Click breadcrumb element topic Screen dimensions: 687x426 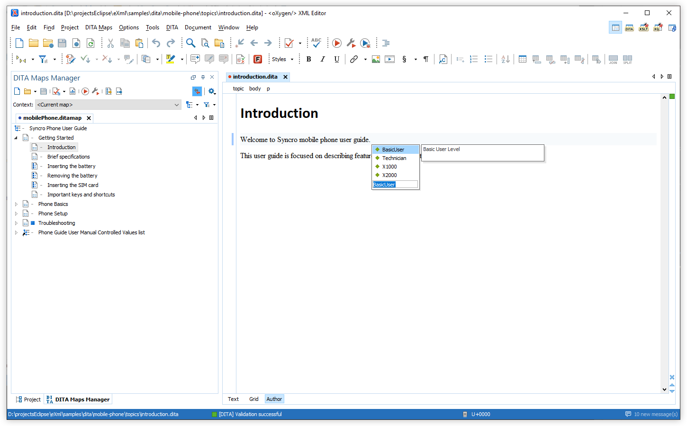point(238,89)
